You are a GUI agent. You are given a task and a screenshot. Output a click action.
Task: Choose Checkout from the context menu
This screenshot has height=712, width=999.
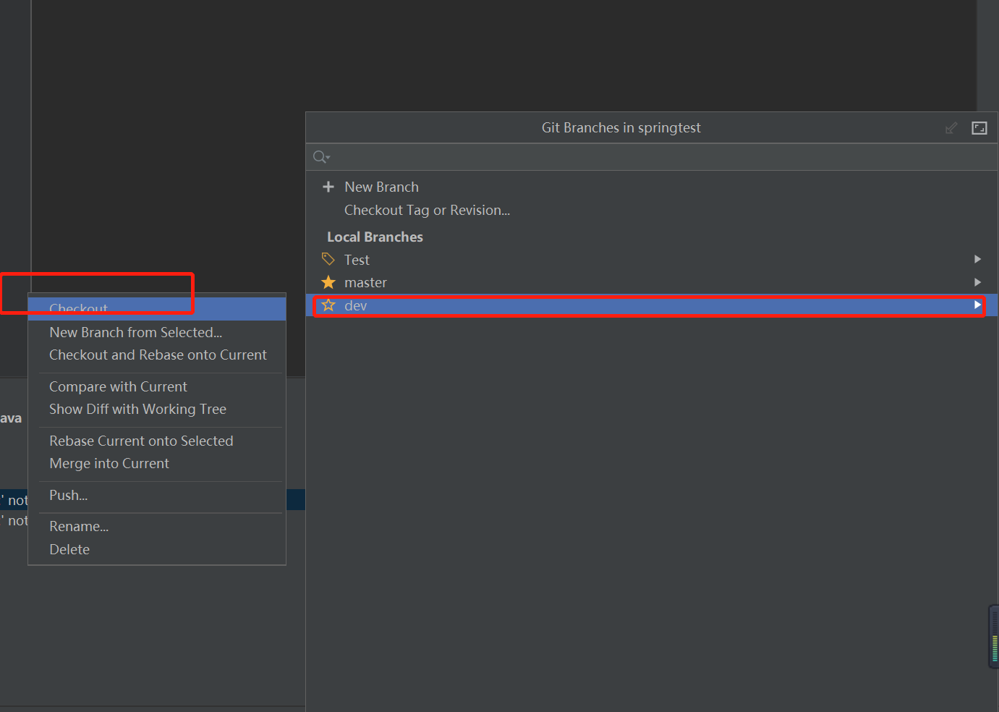[x=78, y=309]
